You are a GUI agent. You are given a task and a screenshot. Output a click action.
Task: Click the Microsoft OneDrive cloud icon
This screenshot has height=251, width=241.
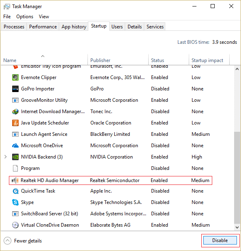tap(15, 146)
